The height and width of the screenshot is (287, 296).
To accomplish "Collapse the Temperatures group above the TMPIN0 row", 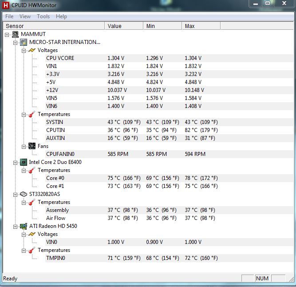I will [24, 251].
